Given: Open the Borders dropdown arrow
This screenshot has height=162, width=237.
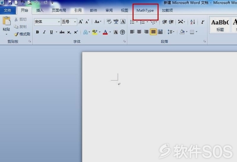Looking at the screenshot, I should pos(196,32).
